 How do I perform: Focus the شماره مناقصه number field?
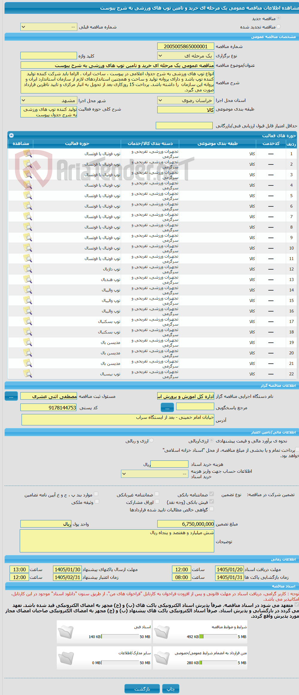(186, 46)
